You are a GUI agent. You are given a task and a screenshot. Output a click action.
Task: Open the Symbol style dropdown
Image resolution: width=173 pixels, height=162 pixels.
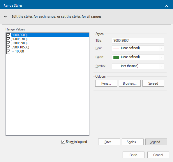point(138,66)
